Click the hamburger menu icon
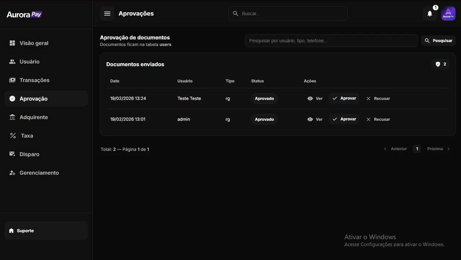The height and width of the screenshot is (260, 461). (x=107, y=14)
